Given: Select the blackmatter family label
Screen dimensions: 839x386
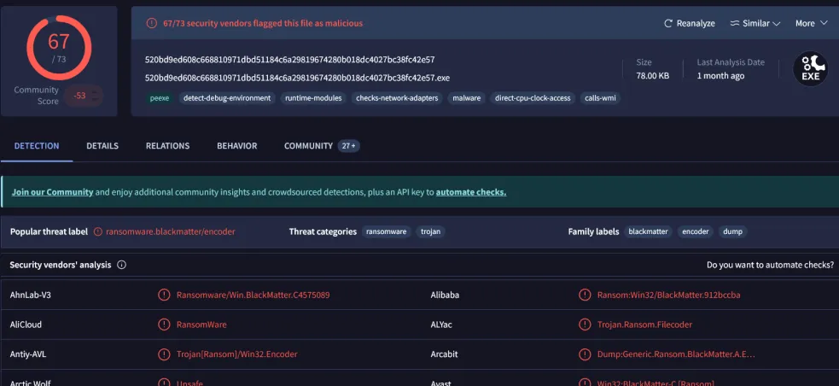Looking at the screenshot, I should 648,231.
